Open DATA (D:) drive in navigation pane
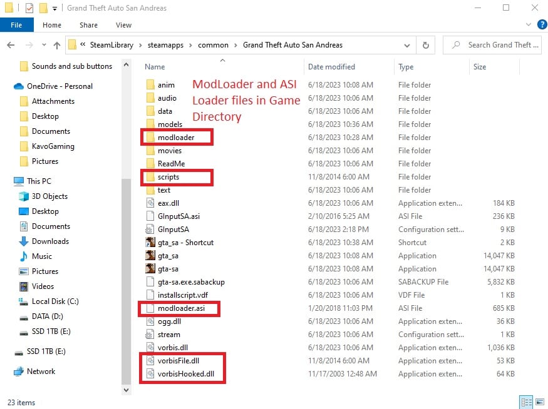Screen dimensions: 548x409 [41, 316]
